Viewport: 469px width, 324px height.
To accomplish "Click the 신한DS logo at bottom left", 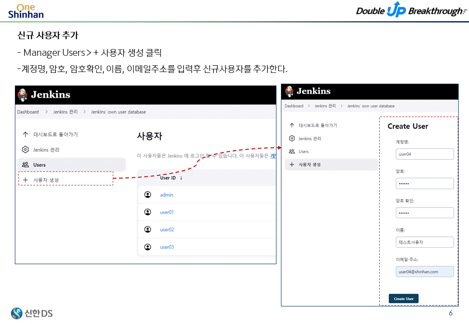I will 32,313.
